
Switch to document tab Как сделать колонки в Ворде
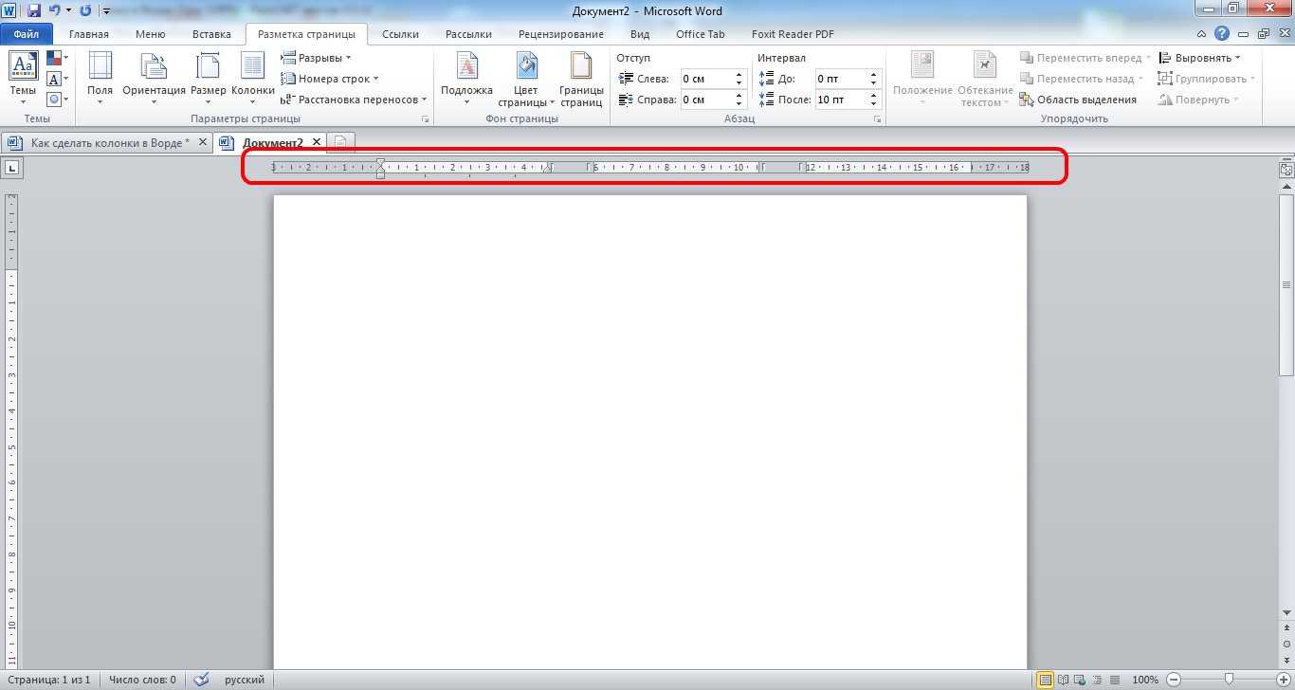(x=110, y=142)
